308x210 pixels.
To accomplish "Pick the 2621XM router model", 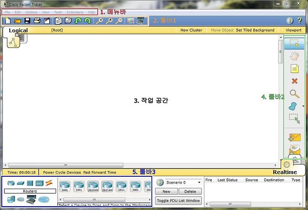I will 107,186.
